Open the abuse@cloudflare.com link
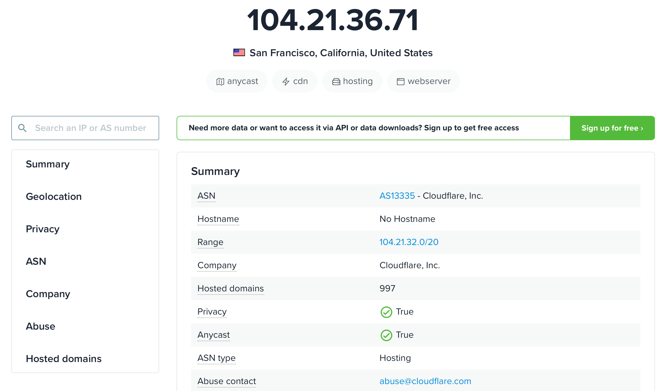Viewport: 668px width, 391px height. click(x=425, y=381)
